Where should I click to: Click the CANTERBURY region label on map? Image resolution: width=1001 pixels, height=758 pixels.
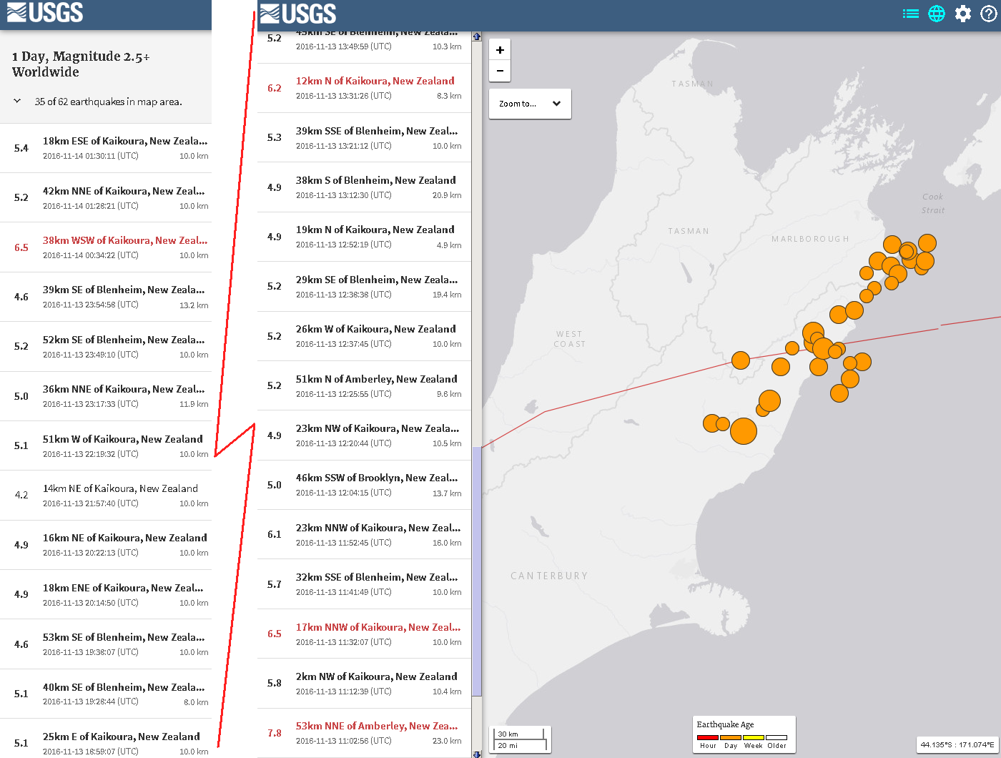tap(549, 576)
